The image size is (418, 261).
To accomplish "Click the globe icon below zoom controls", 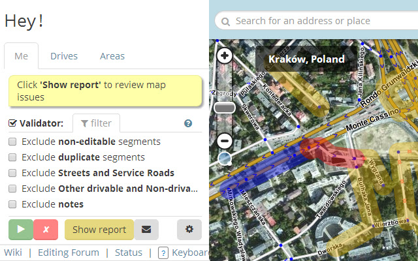I will coord(225,159).
